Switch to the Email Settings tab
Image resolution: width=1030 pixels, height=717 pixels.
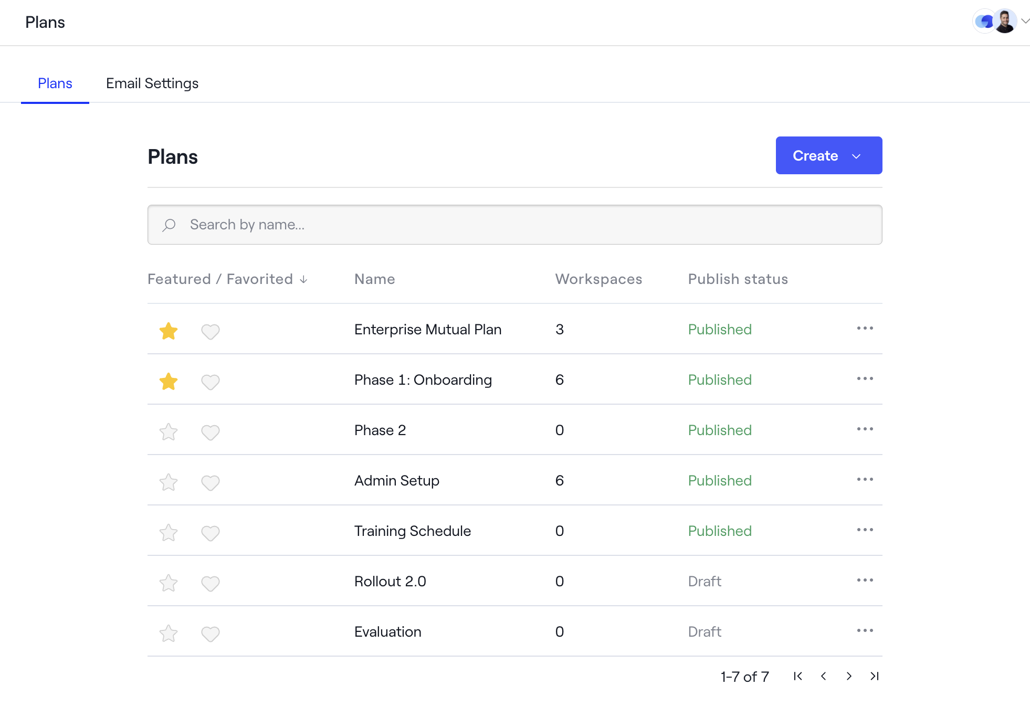click(x=152, y=83)
